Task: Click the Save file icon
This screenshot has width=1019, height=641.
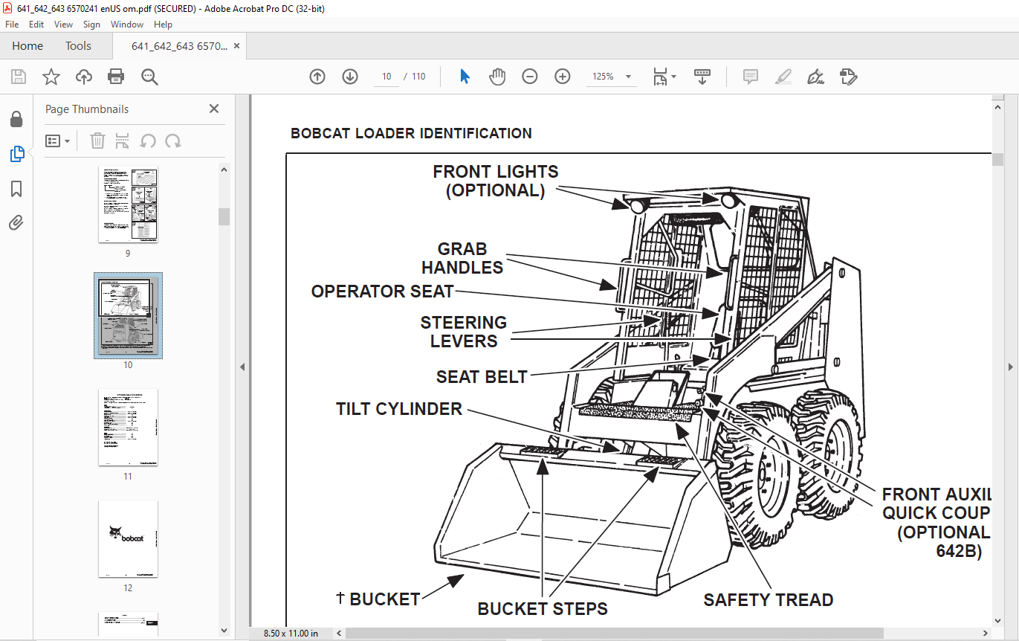Action: click(19, 77)
